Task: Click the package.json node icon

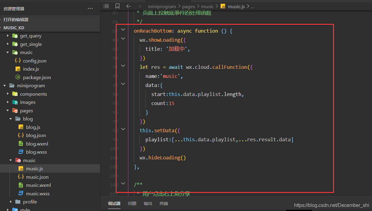Action: [x=18, y=77]
